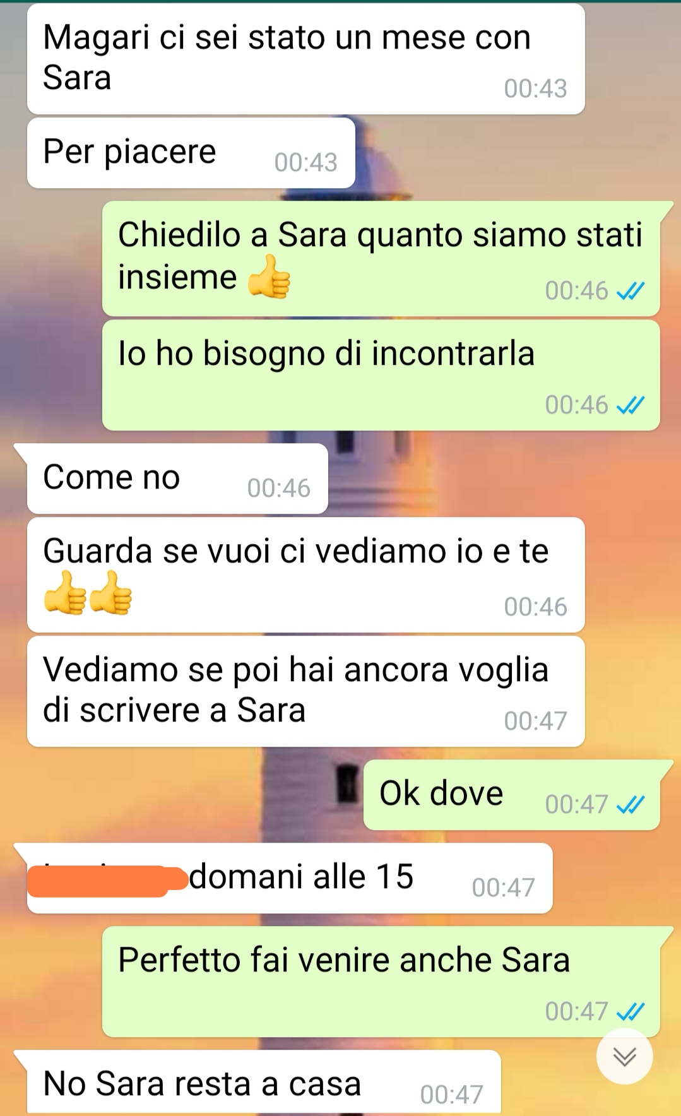Image resolution: width=681 pixels, height=1116 pixels.
Task: Tap blue ticks on 'Chiedilo a Sara' message
Action: 631,291
